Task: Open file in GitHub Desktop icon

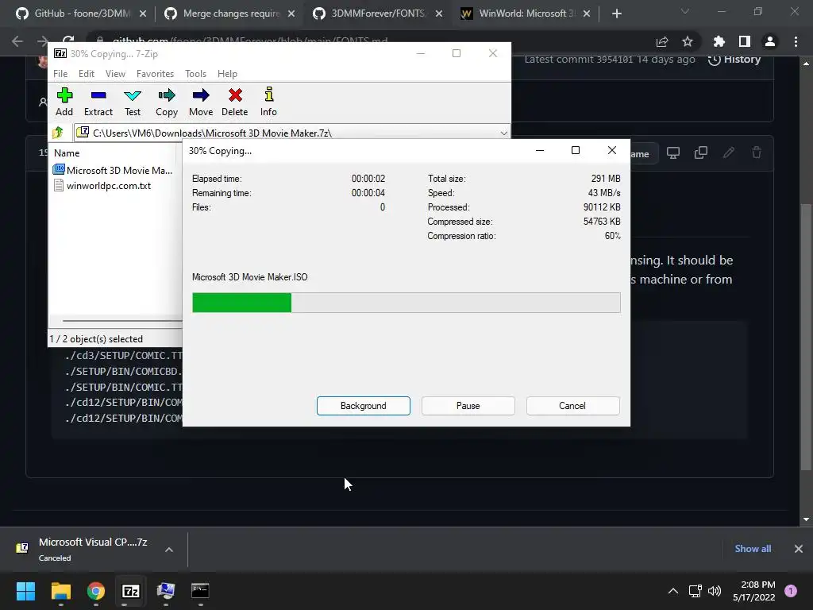Action: click(x=673, y=152)
